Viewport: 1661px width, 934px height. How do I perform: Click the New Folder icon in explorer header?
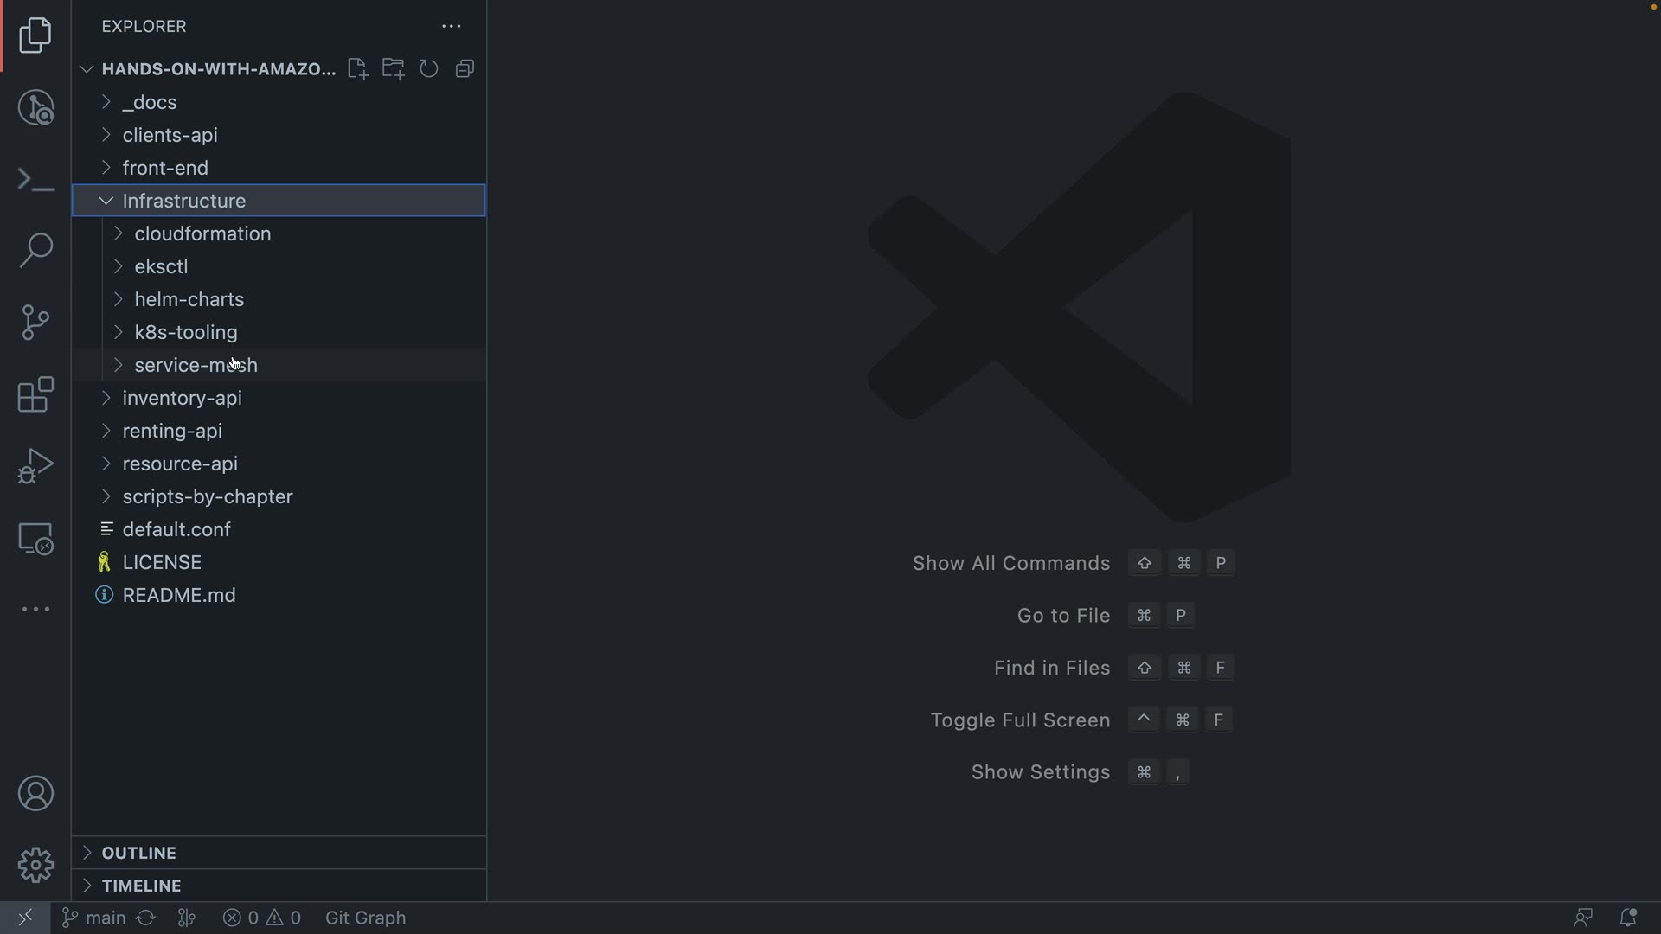coord(394,69)
